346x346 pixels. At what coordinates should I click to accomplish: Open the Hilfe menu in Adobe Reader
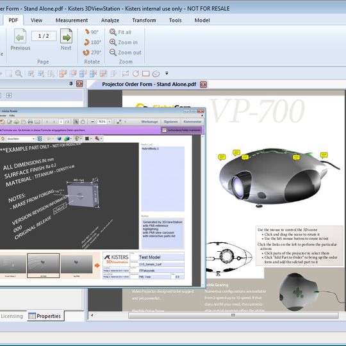coord(12,115)
